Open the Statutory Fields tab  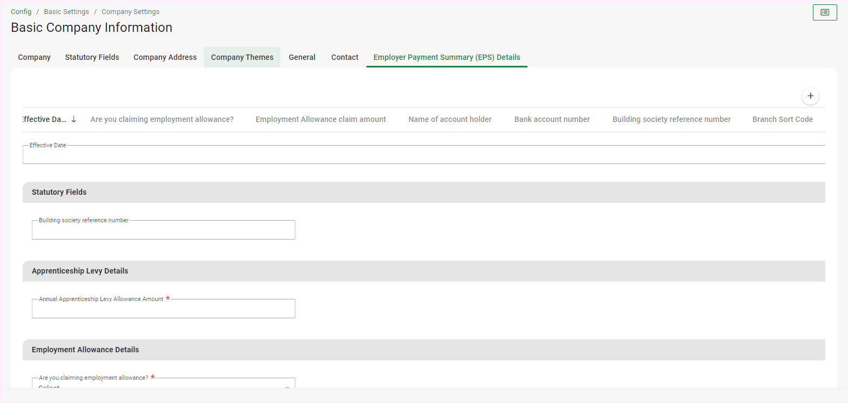[x=92, y=57]
